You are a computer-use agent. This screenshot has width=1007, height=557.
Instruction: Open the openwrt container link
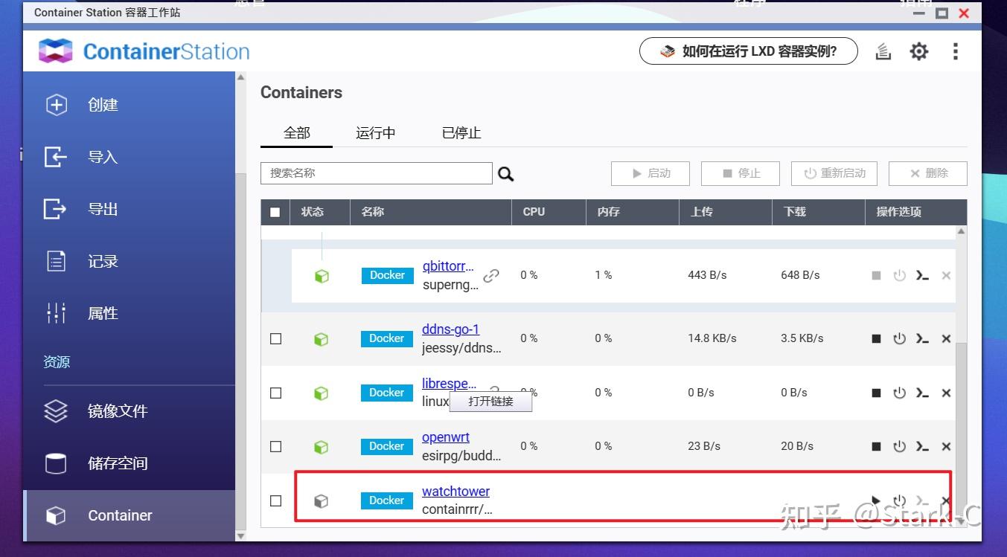[x=446, y=437]
